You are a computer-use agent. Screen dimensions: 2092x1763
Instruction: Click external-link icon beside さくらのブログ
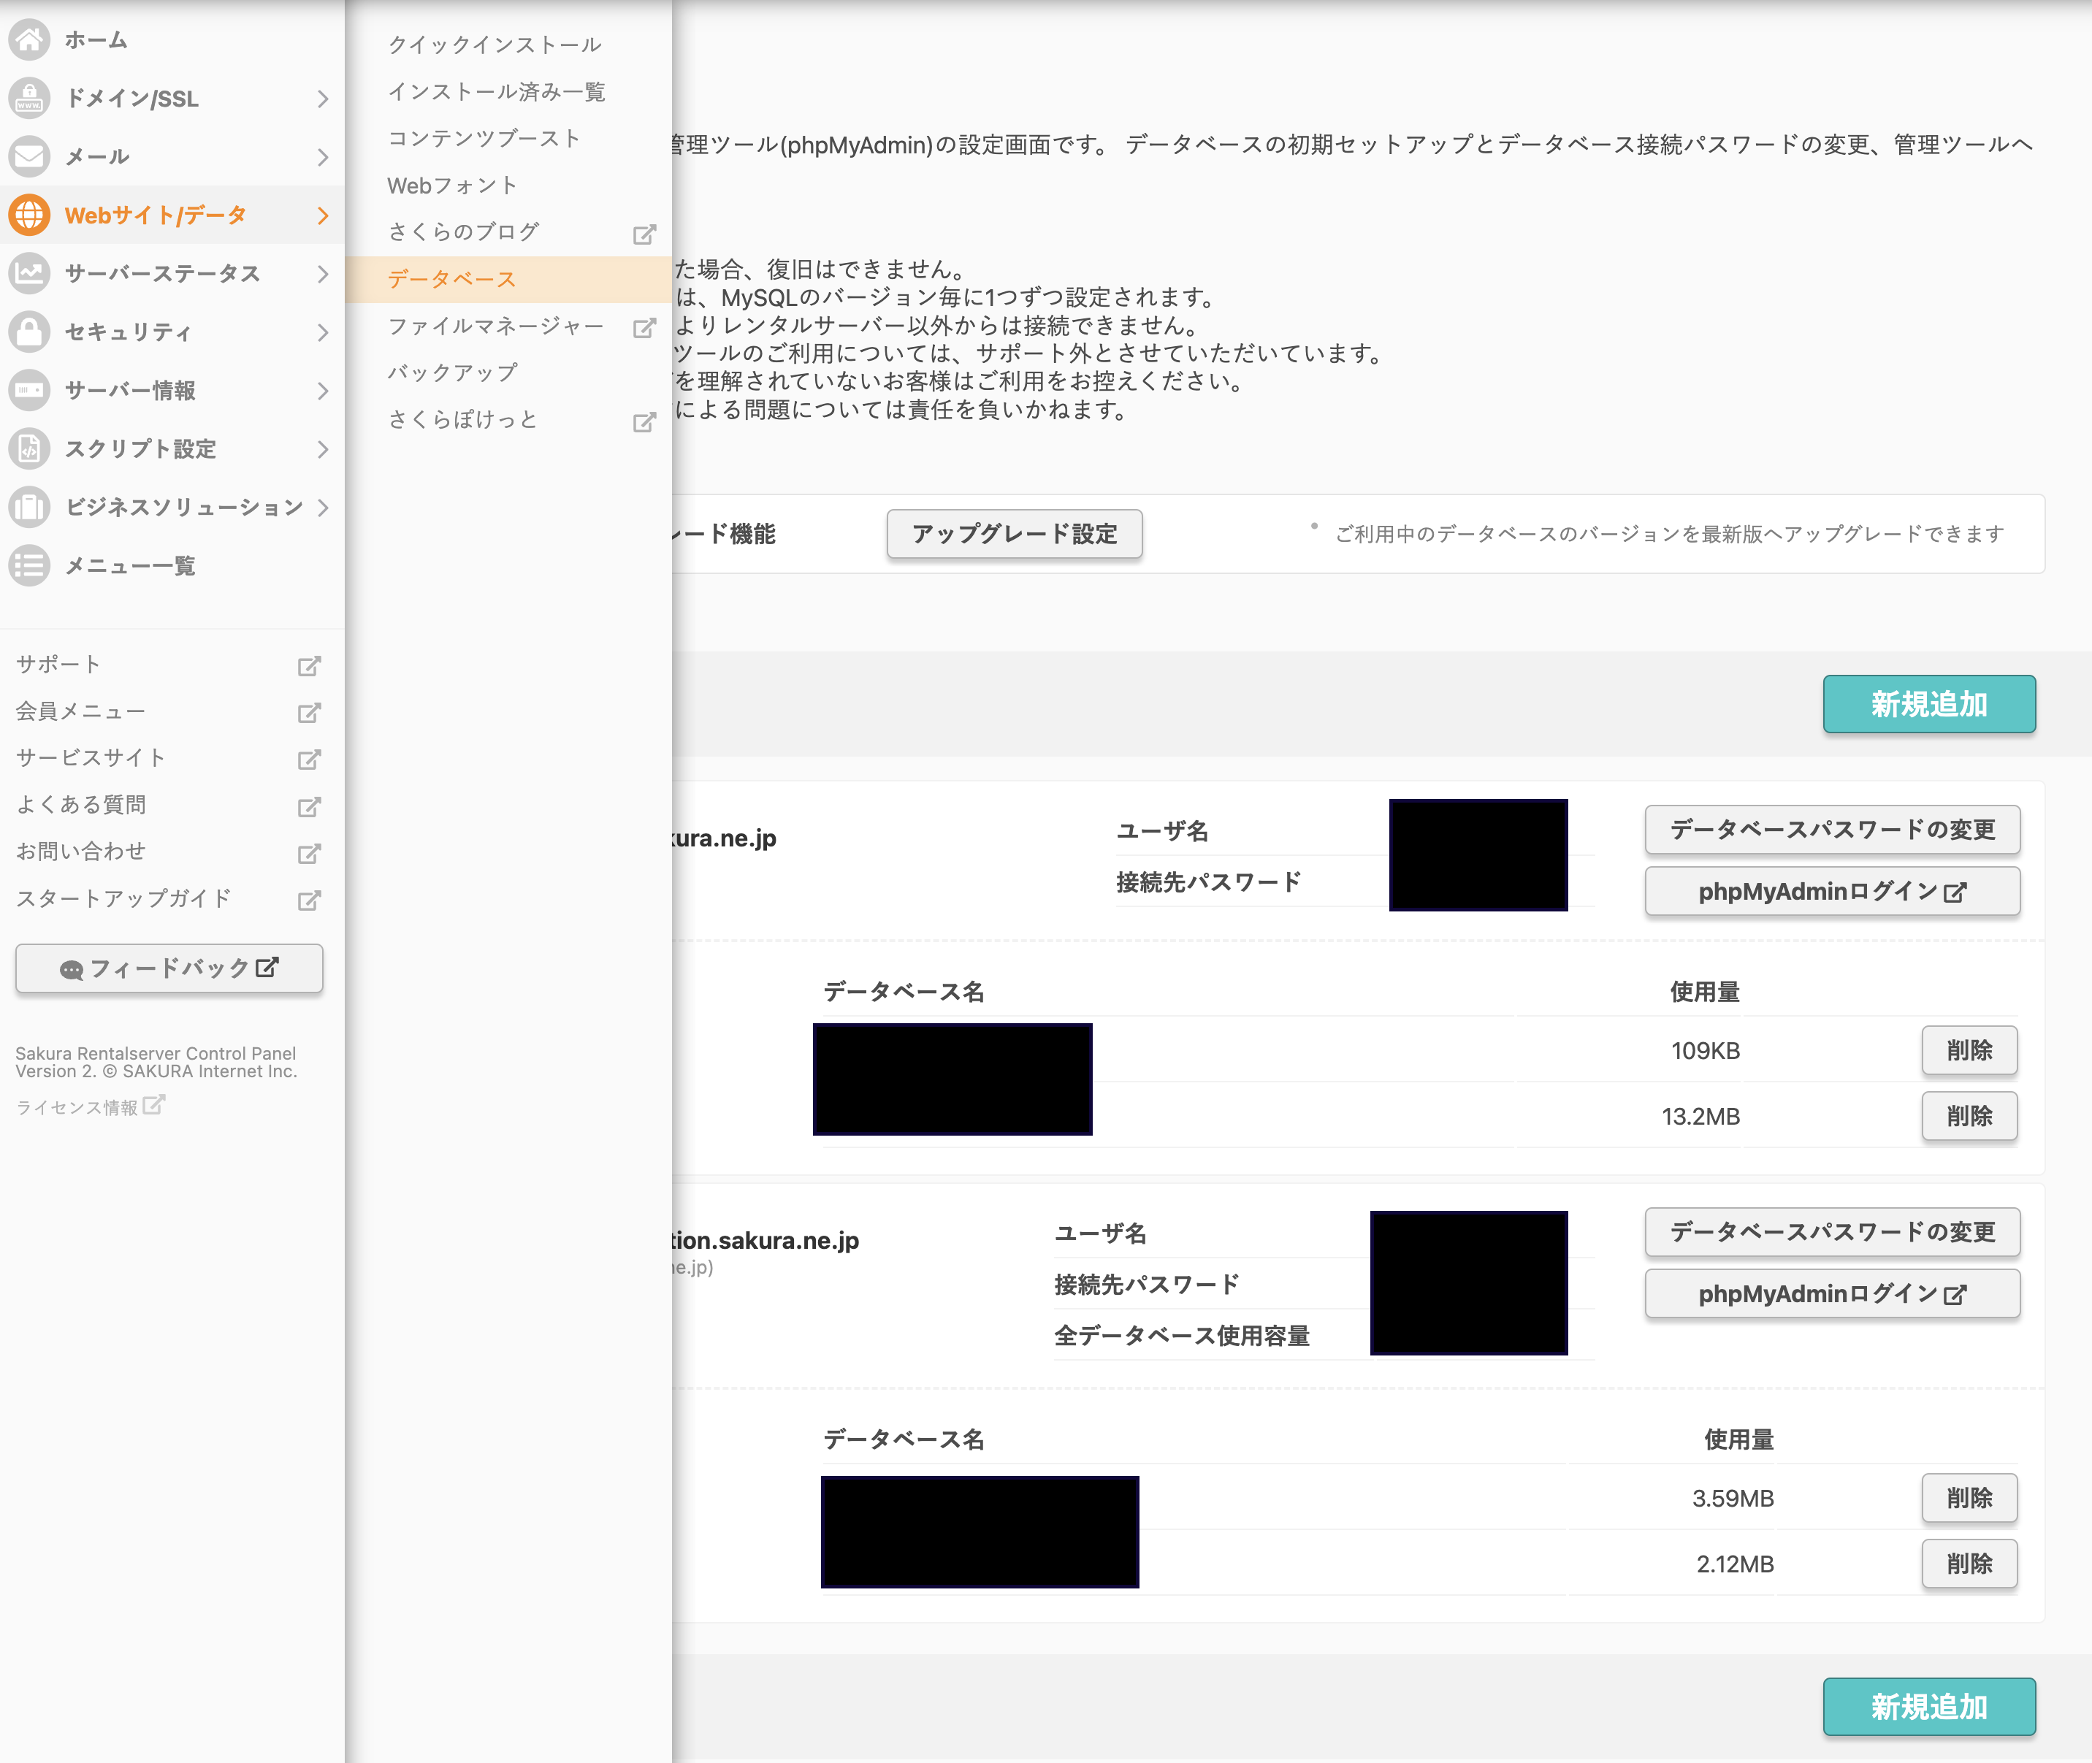click(645, 234)
